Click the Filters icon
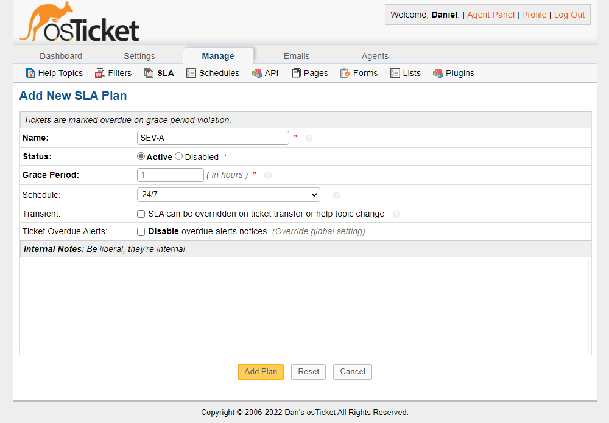The width and height of the screenshot is (609, 423). [x=100, y=73]
